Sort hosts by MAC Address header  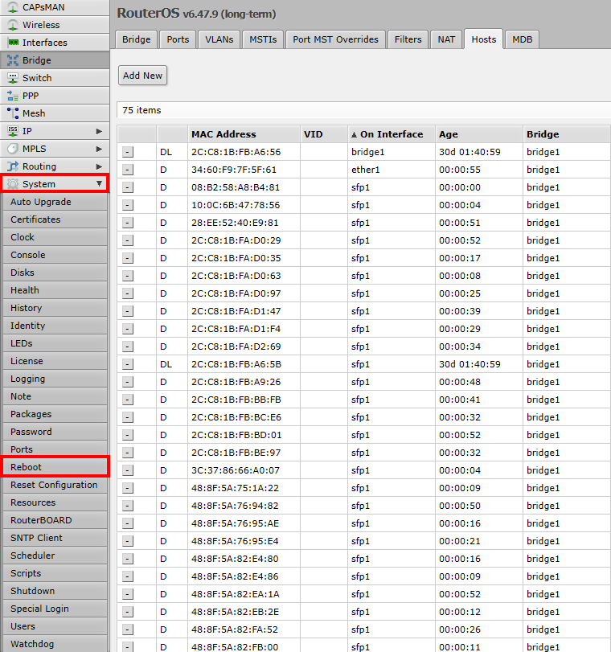tap(223, 134)
